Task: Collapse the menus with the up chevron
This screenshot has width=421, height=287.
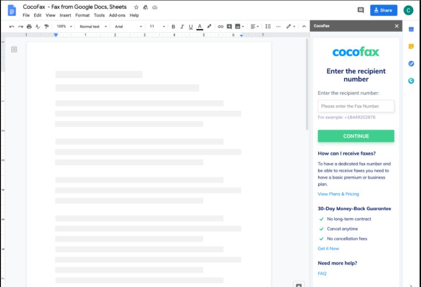Action: click(x=304, y=26)
